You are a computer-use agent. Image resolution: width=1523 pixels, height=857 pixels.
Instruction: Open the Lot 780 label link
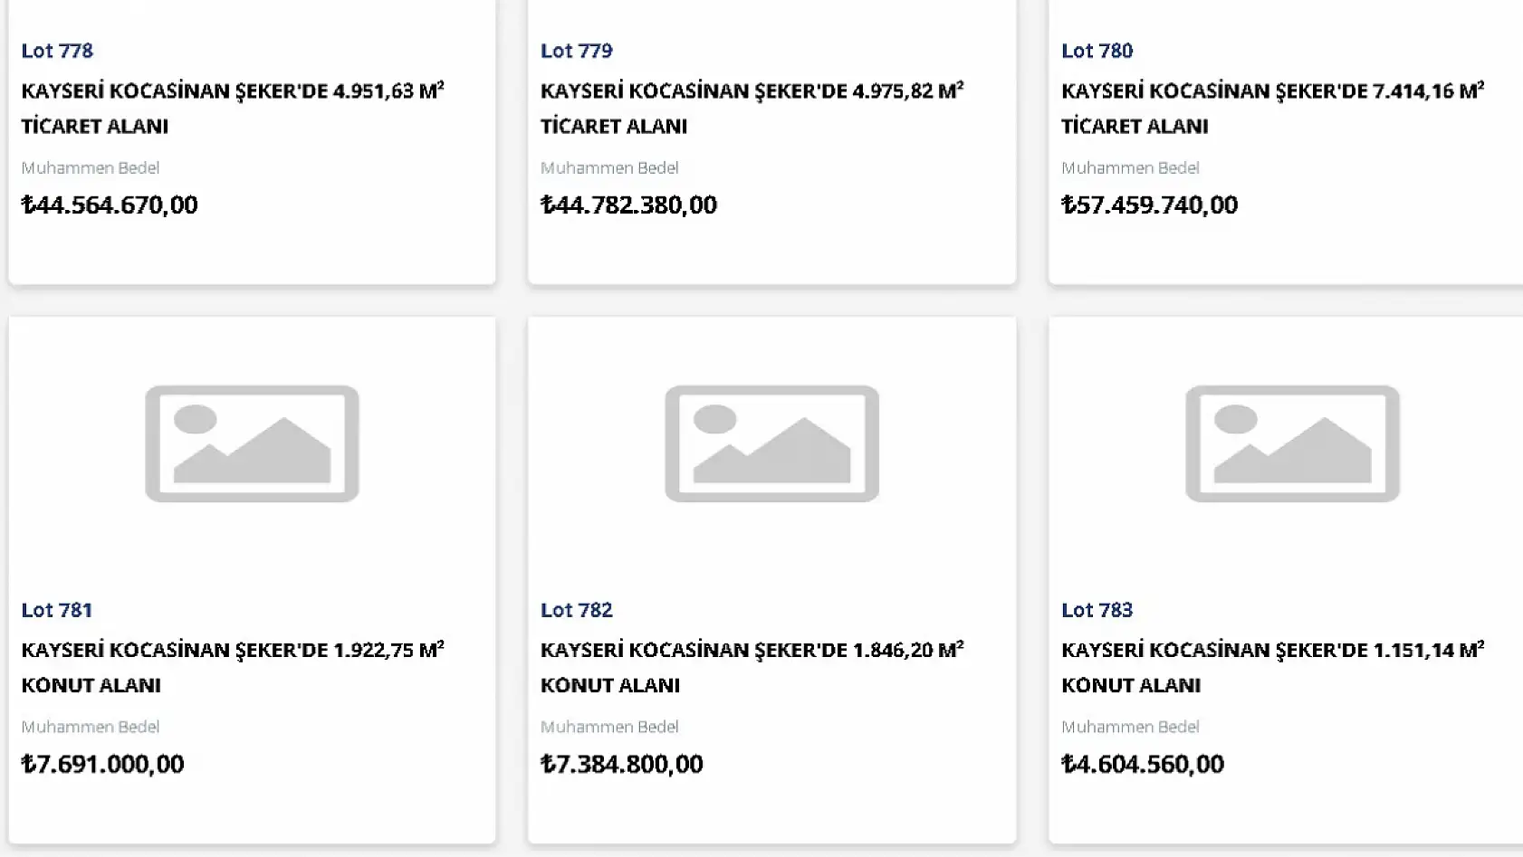coord(1097,51)
